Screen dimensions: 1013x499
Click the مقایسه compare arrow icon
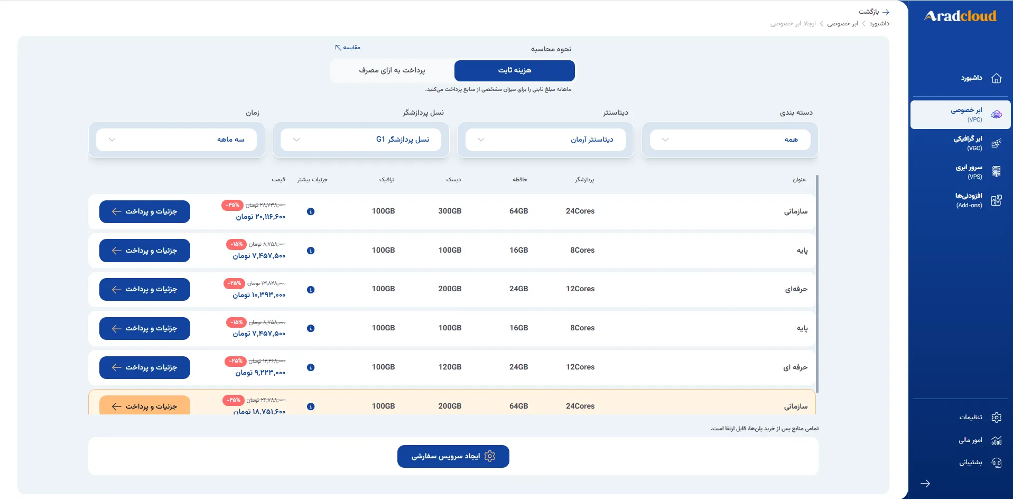338,48
